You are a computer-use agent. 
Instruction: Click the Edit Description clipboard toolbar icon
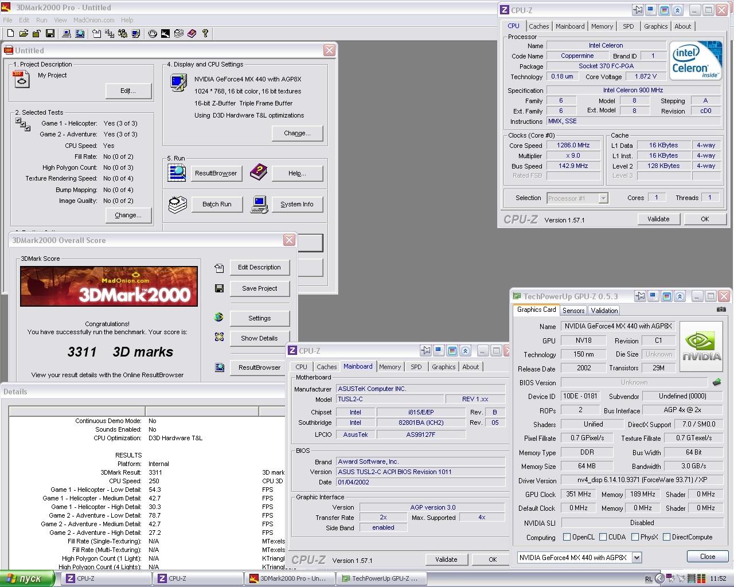(x=96, y=34)
